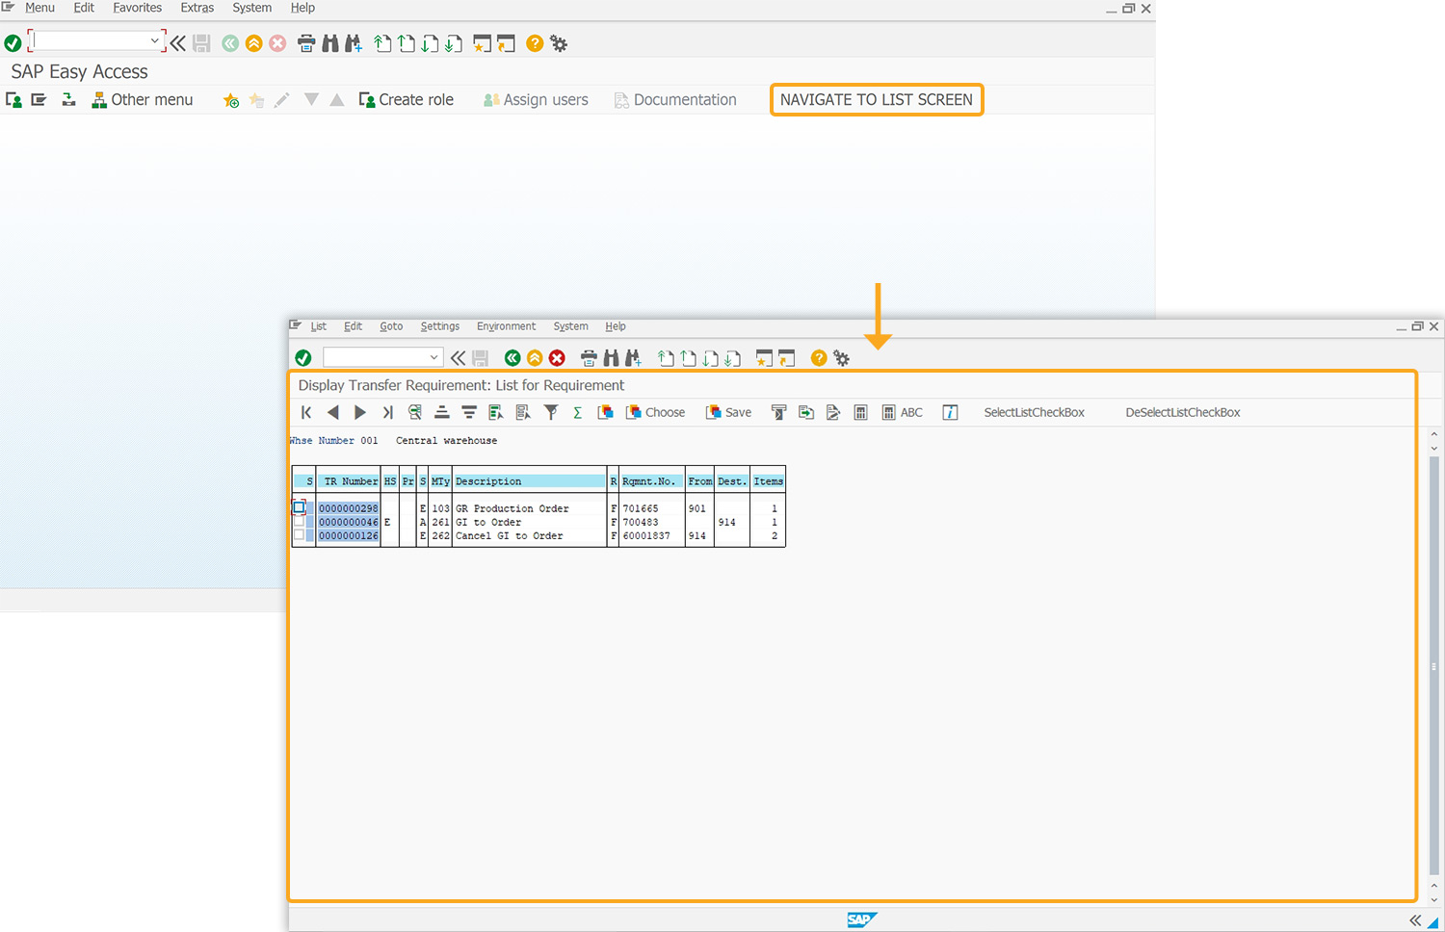Viewport: 1445px width, 932px height.
Task: Click the Sum total sigma icon
Action: [578, 412]
